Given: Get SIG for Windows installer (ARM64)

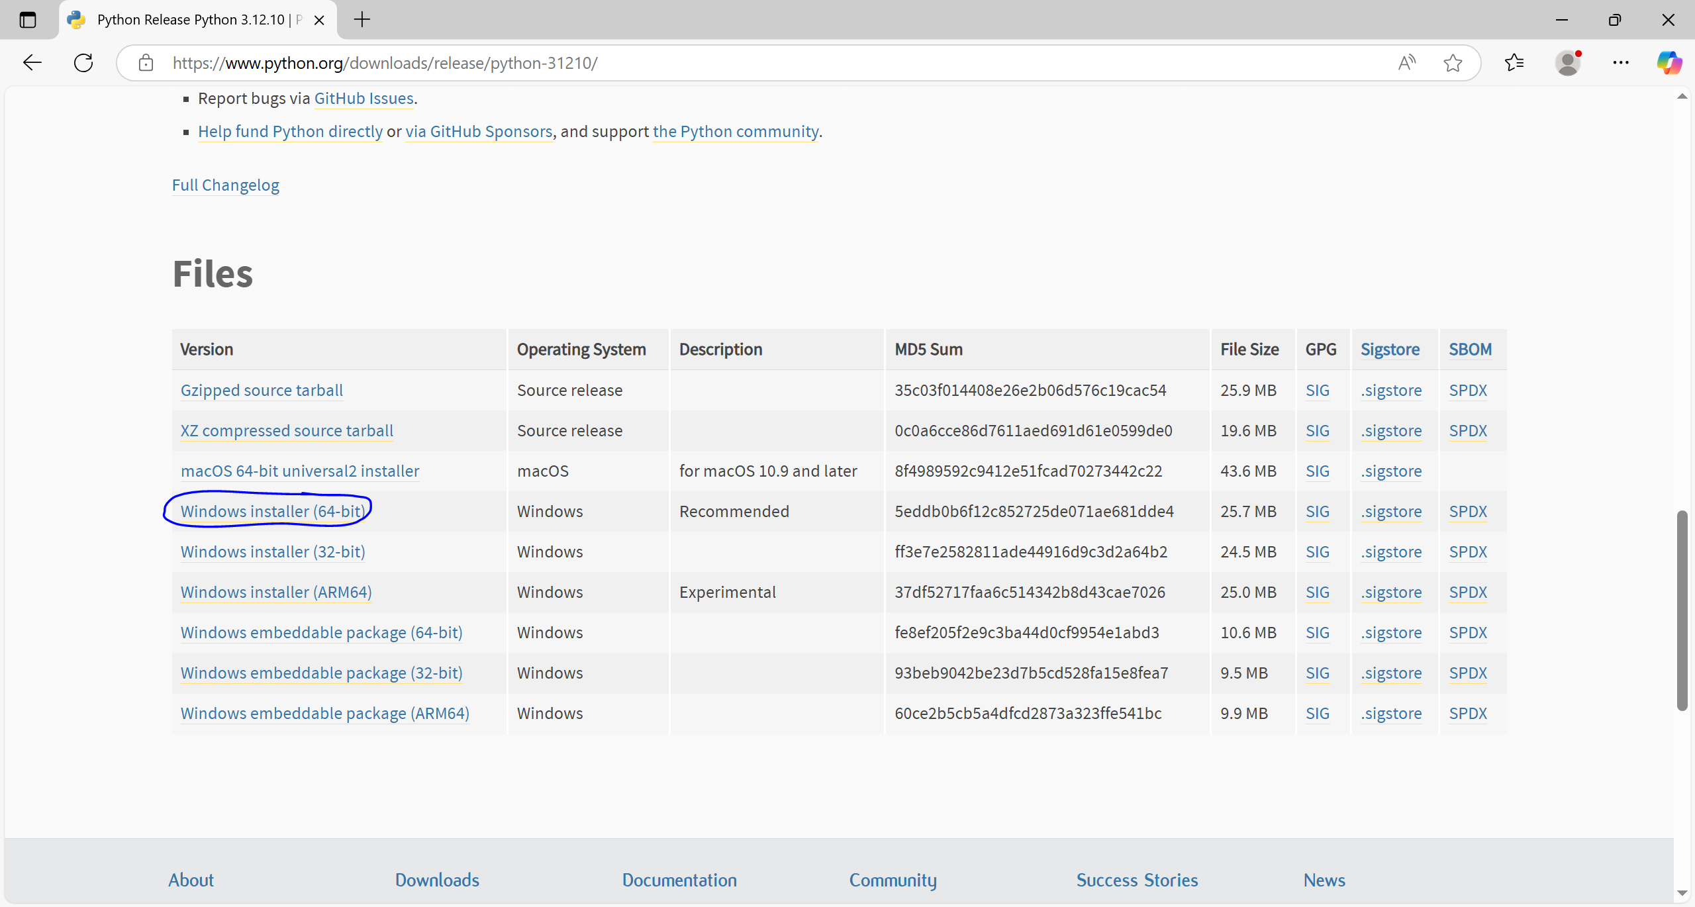Looking at the screenshot, I should click(1318, 593).
